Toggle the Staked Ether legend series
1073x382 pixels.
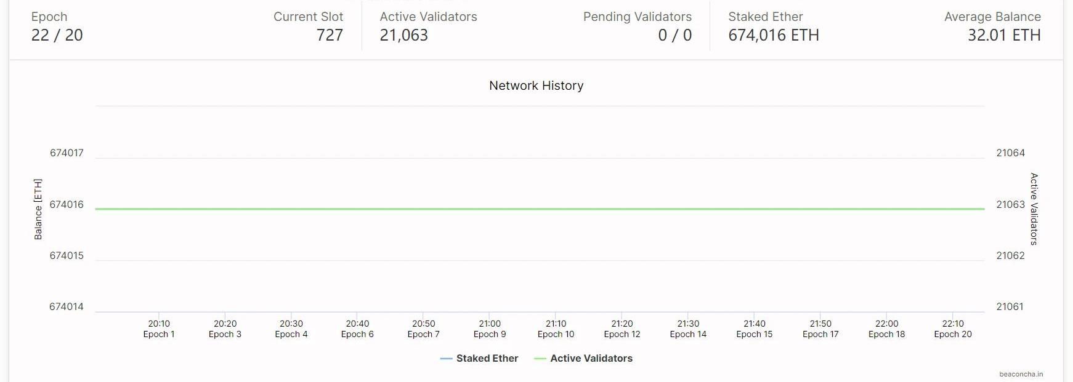pos(487,358)
